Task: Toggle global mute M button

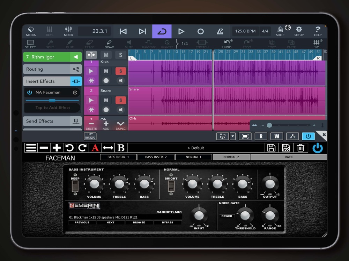Action: coord(106,55)
